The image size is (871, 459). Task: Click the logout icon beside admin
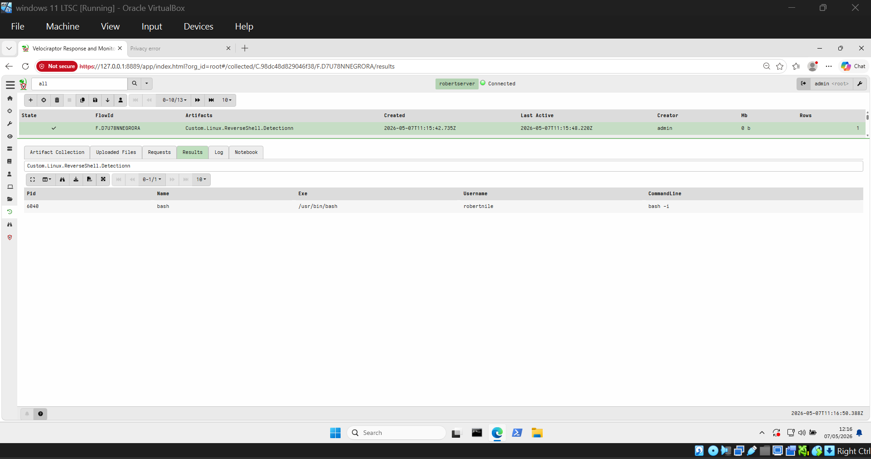coord(803,84)
